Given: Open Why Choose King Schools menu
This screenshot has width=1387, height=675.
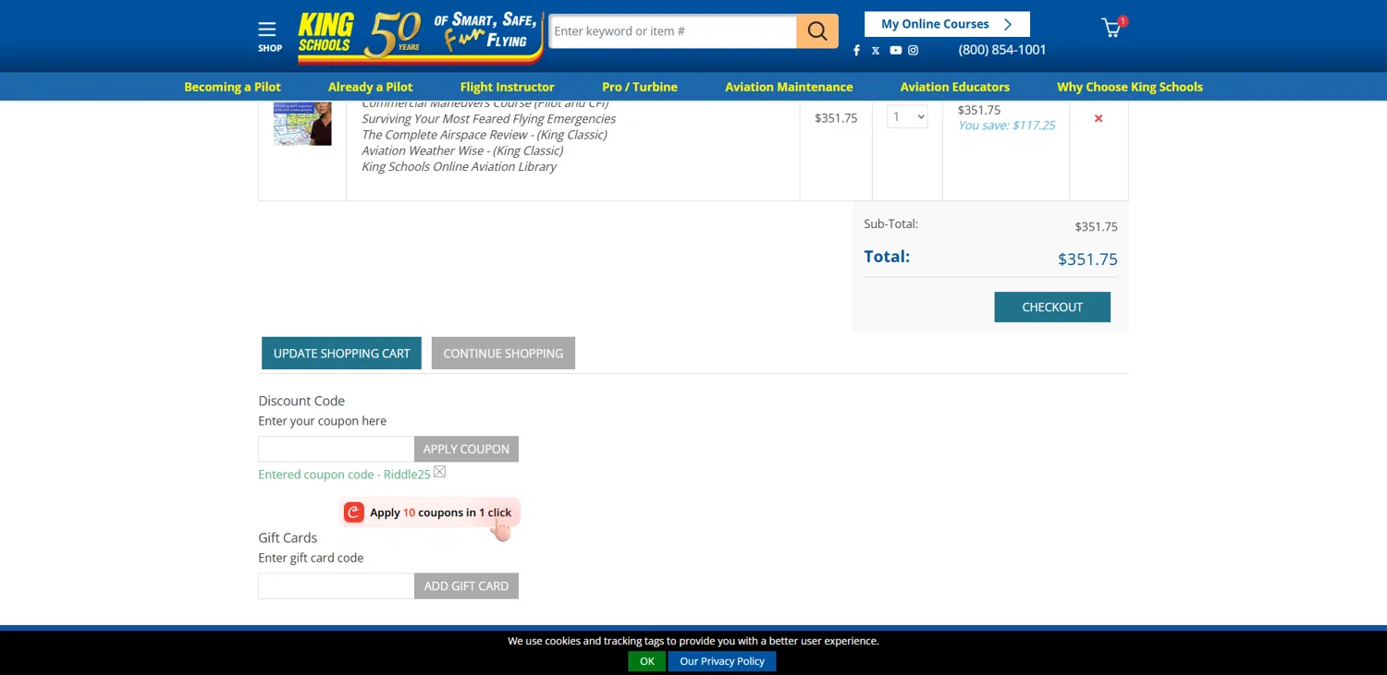Looking at the screenshot, I should pyautogui.click(x=1130, y=87).
